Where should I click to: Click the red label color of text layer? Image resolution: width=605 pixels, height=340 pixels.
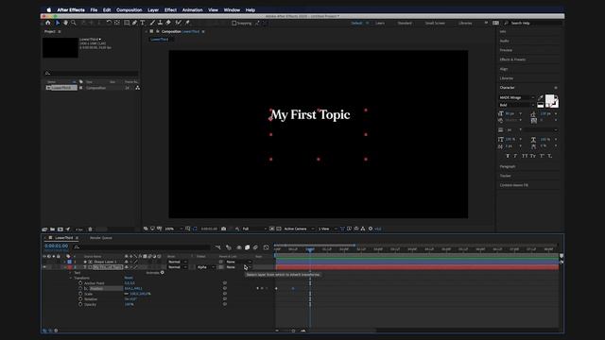point(70,266)
